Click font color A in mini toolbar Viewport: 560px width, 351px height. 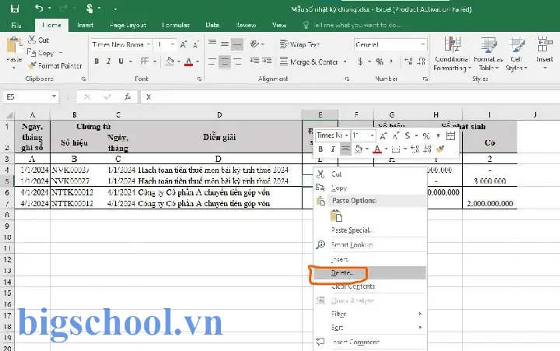[x=377, y=149]
